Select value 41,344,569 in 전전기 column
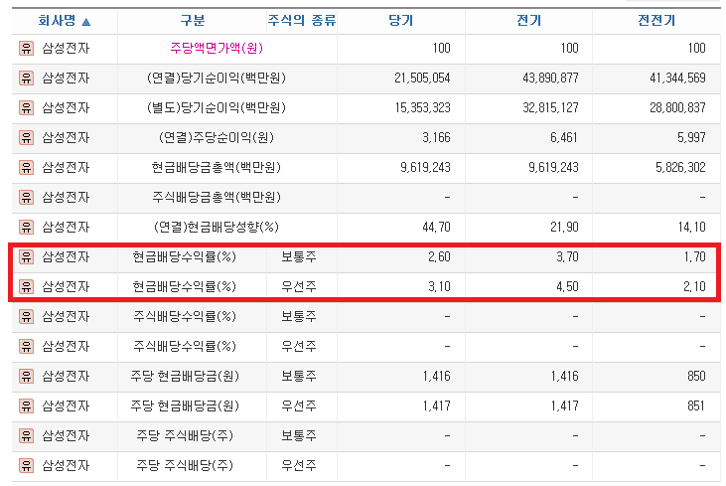The width and height of the screenshot is (726, 486). point(678,78)
